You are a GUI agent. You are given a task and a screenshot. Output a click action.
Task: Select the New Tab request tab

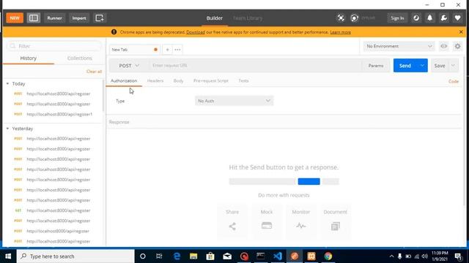coord(135,50)
